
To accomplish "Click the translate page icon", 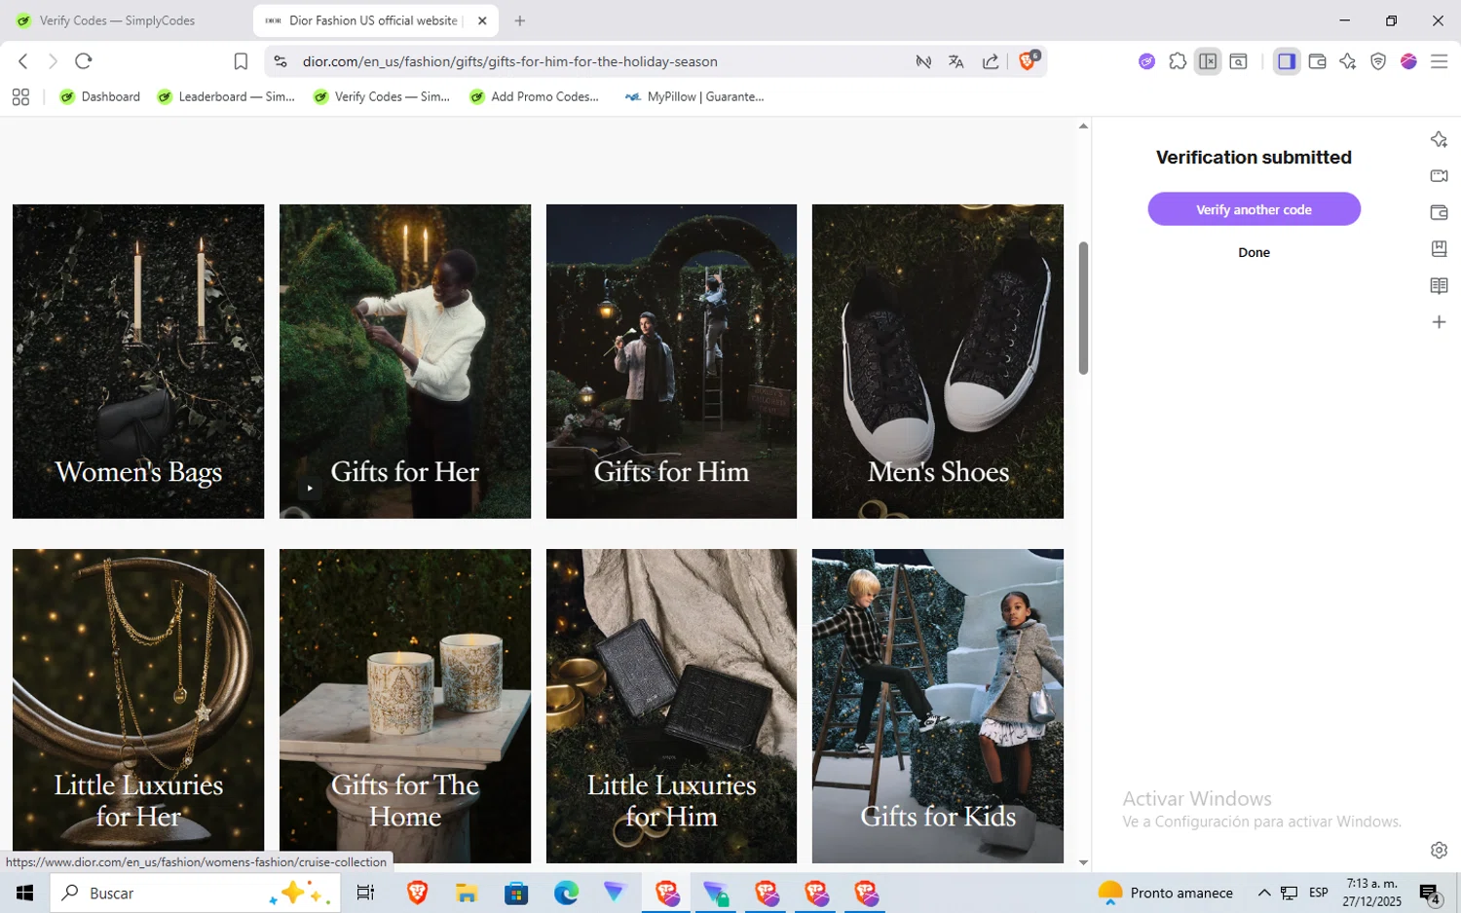I will (x=956, y=61).
